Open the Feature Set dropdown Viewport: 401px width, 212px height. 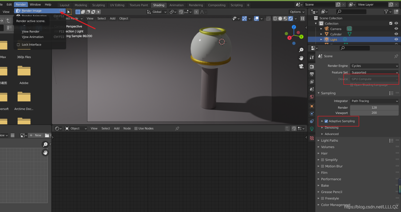pos(374,72)
